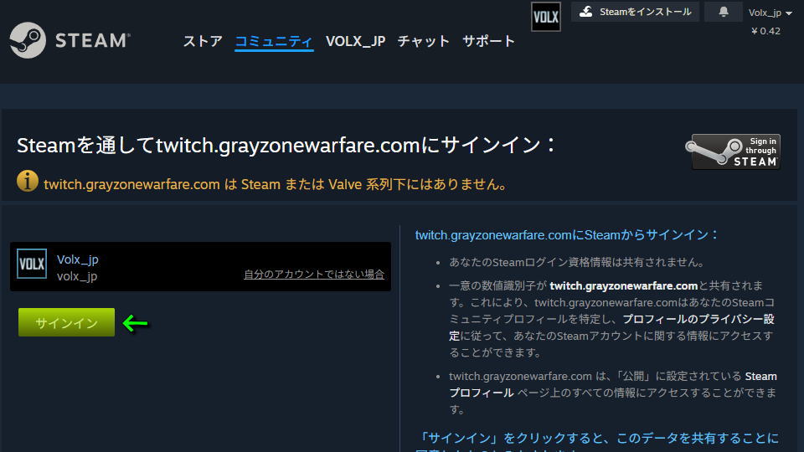Click the VOLX account avatar thumbnail in the account box

pos(32,264)
